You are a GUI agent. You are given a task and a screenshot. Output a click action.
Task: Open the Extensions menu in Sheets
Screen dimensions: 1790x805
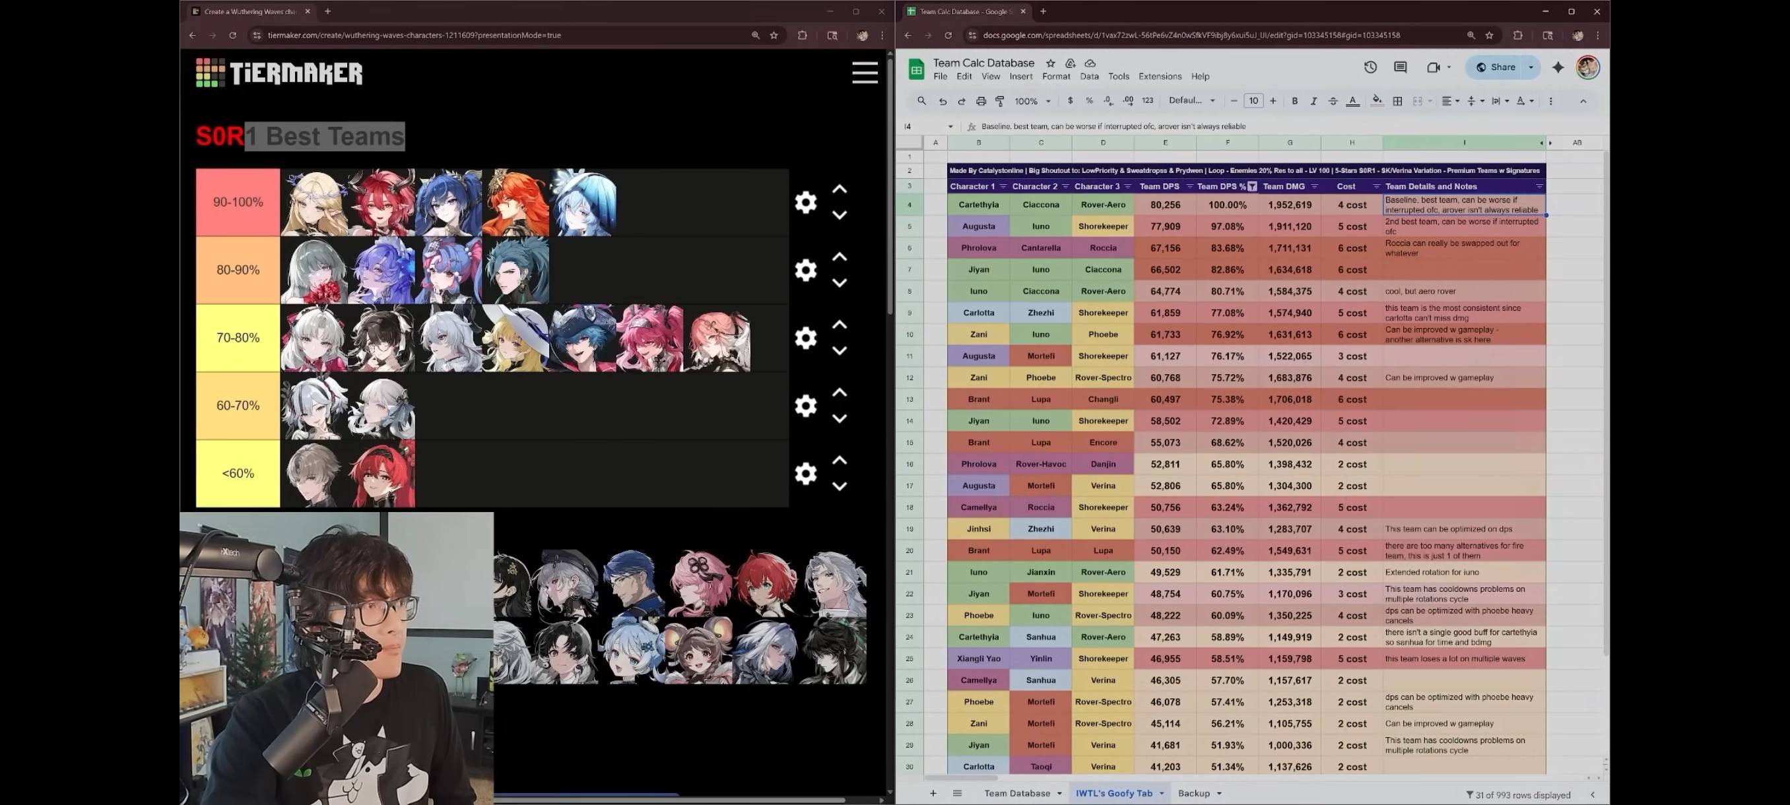1160,77
